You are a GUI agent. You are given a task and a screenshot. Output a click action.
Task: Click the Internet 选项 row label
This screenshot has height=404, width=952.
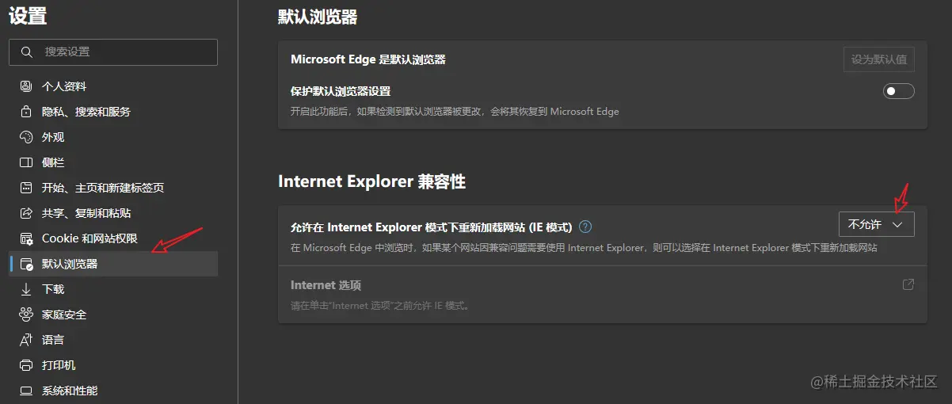pos(326,285)
